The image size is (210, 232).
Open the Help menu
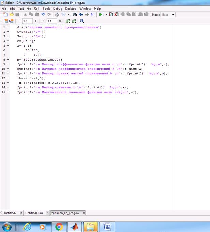coord(97,9)
